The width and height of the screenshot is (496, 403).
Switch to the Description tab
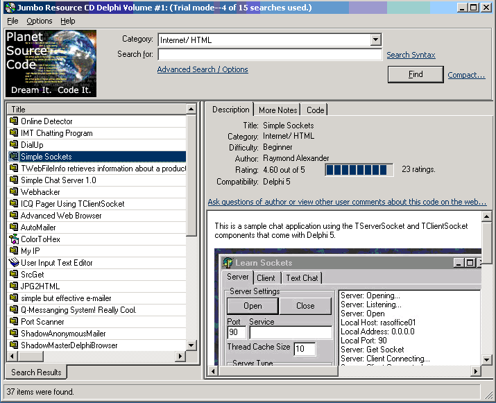(x=230, y=110)
